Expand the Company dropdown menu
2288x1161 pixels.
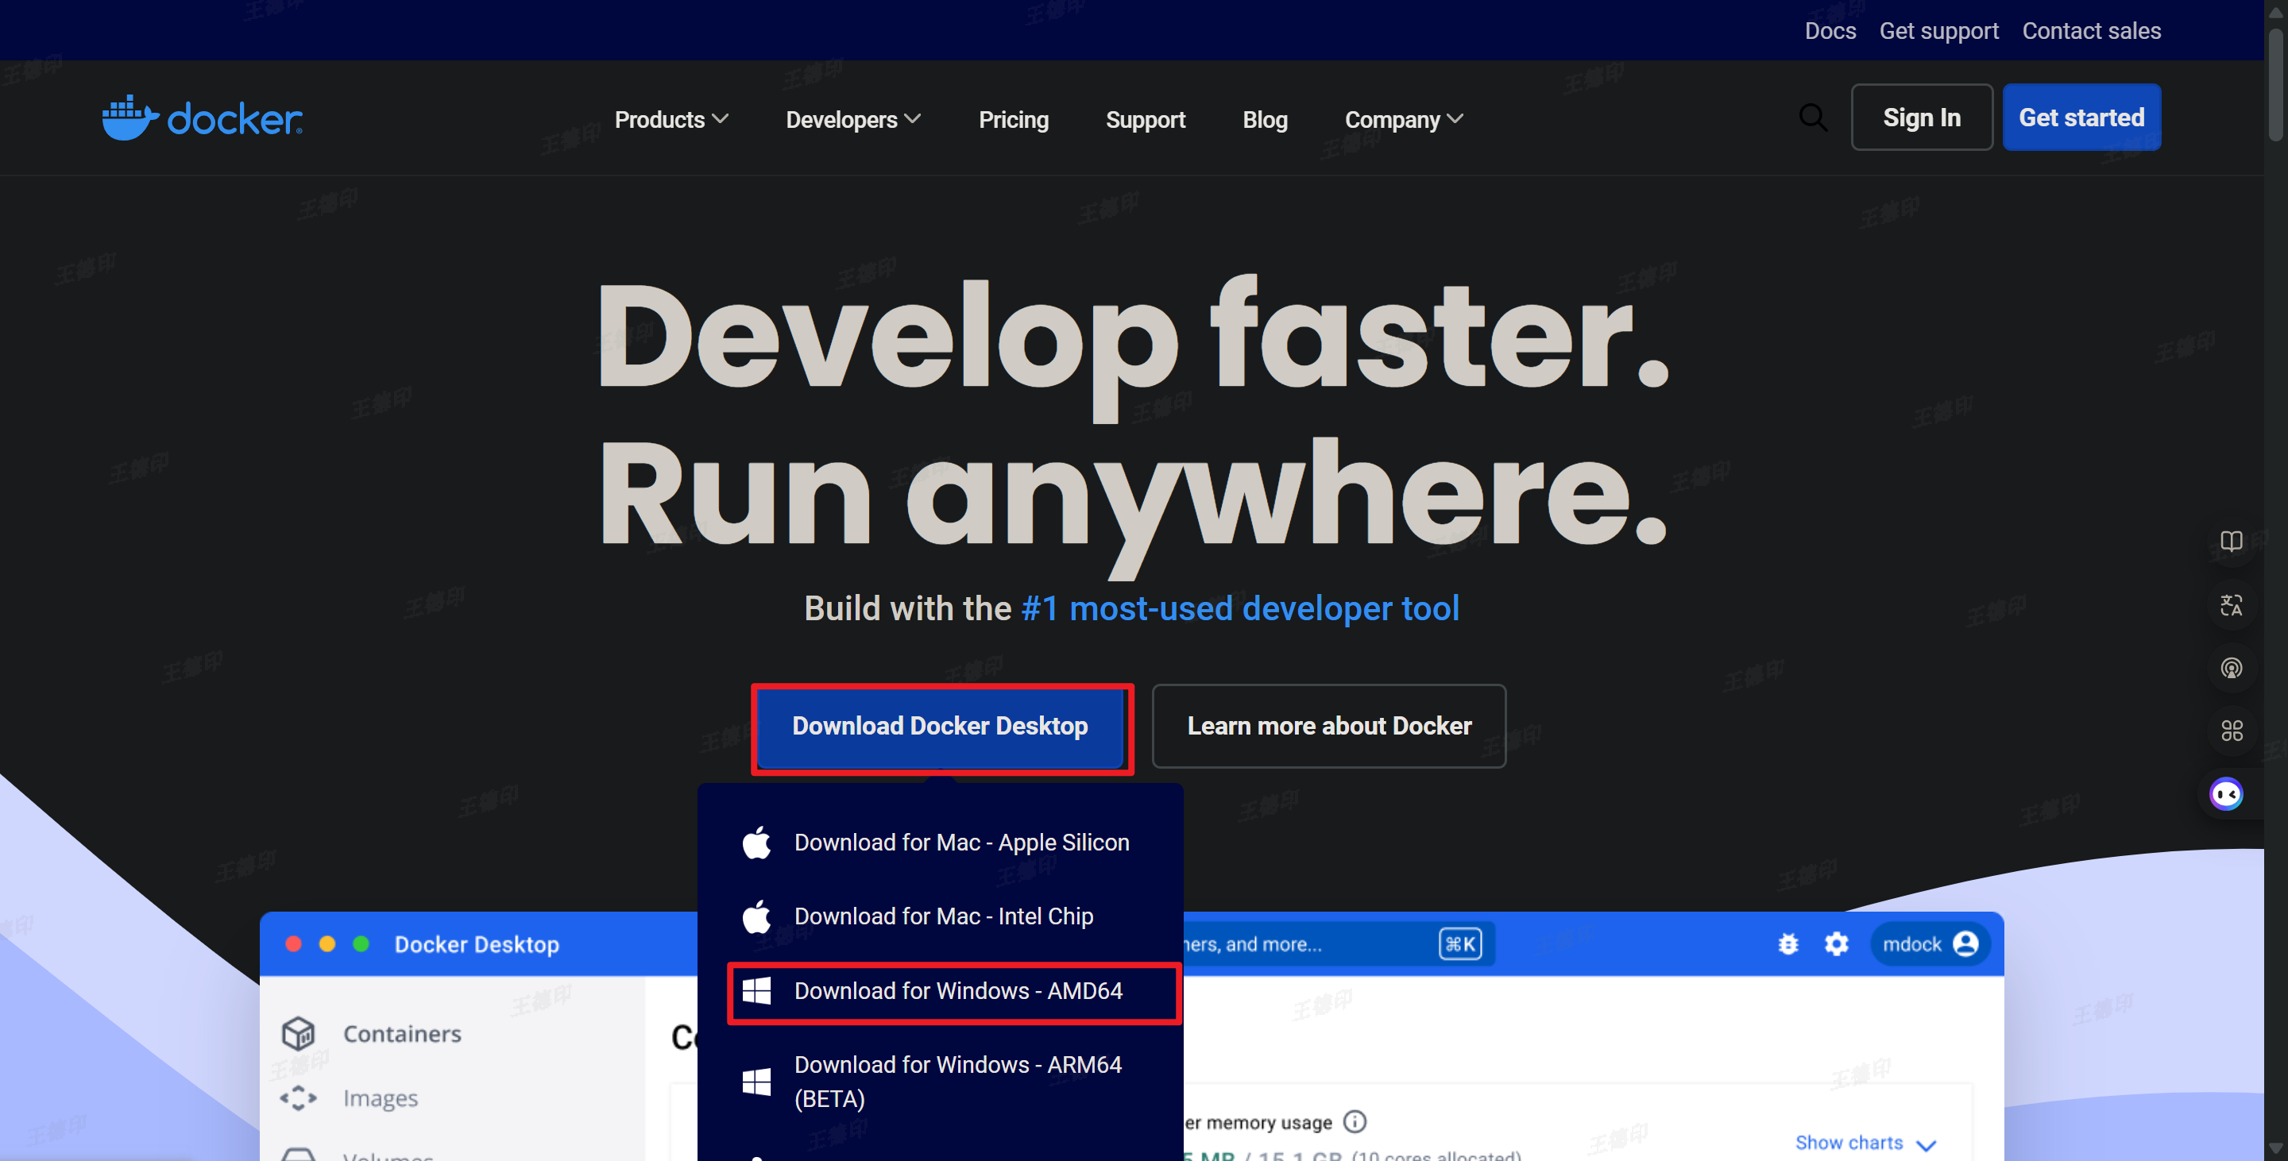[x=1405, y=119]
